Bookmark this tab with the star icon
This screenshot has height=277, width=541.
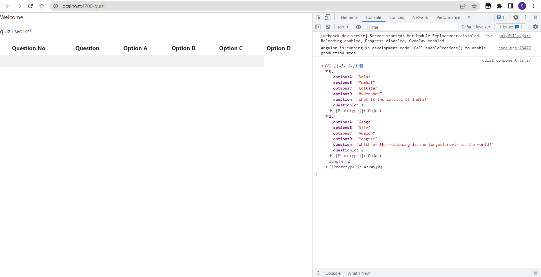coord(474,6)
